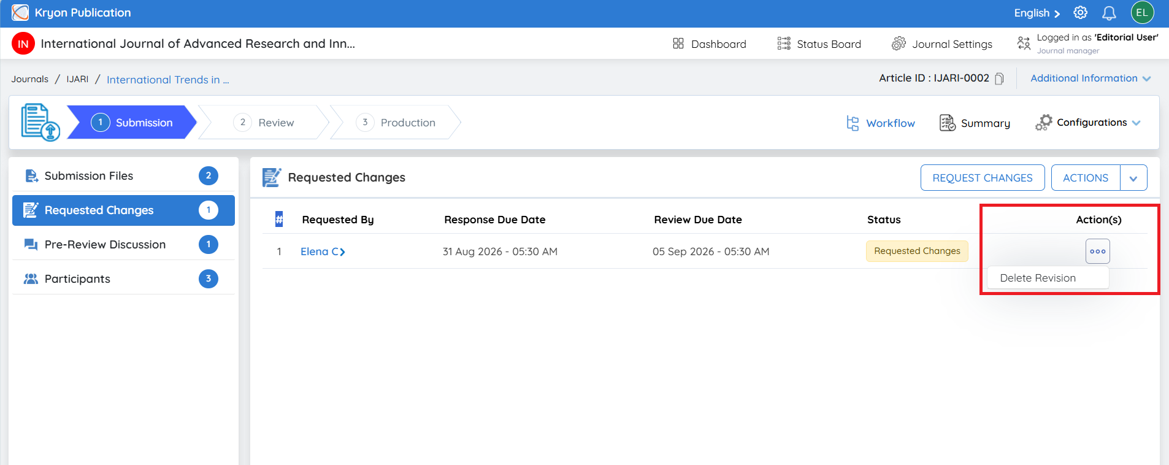Click the IJARI breadcrumb

coord(77,79)
